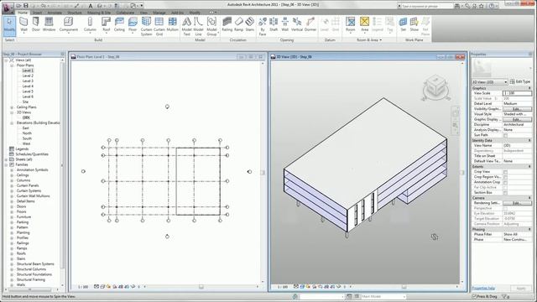Save the project from quick access toolbar
537x302 pixels.
click(x=26, y=6)
